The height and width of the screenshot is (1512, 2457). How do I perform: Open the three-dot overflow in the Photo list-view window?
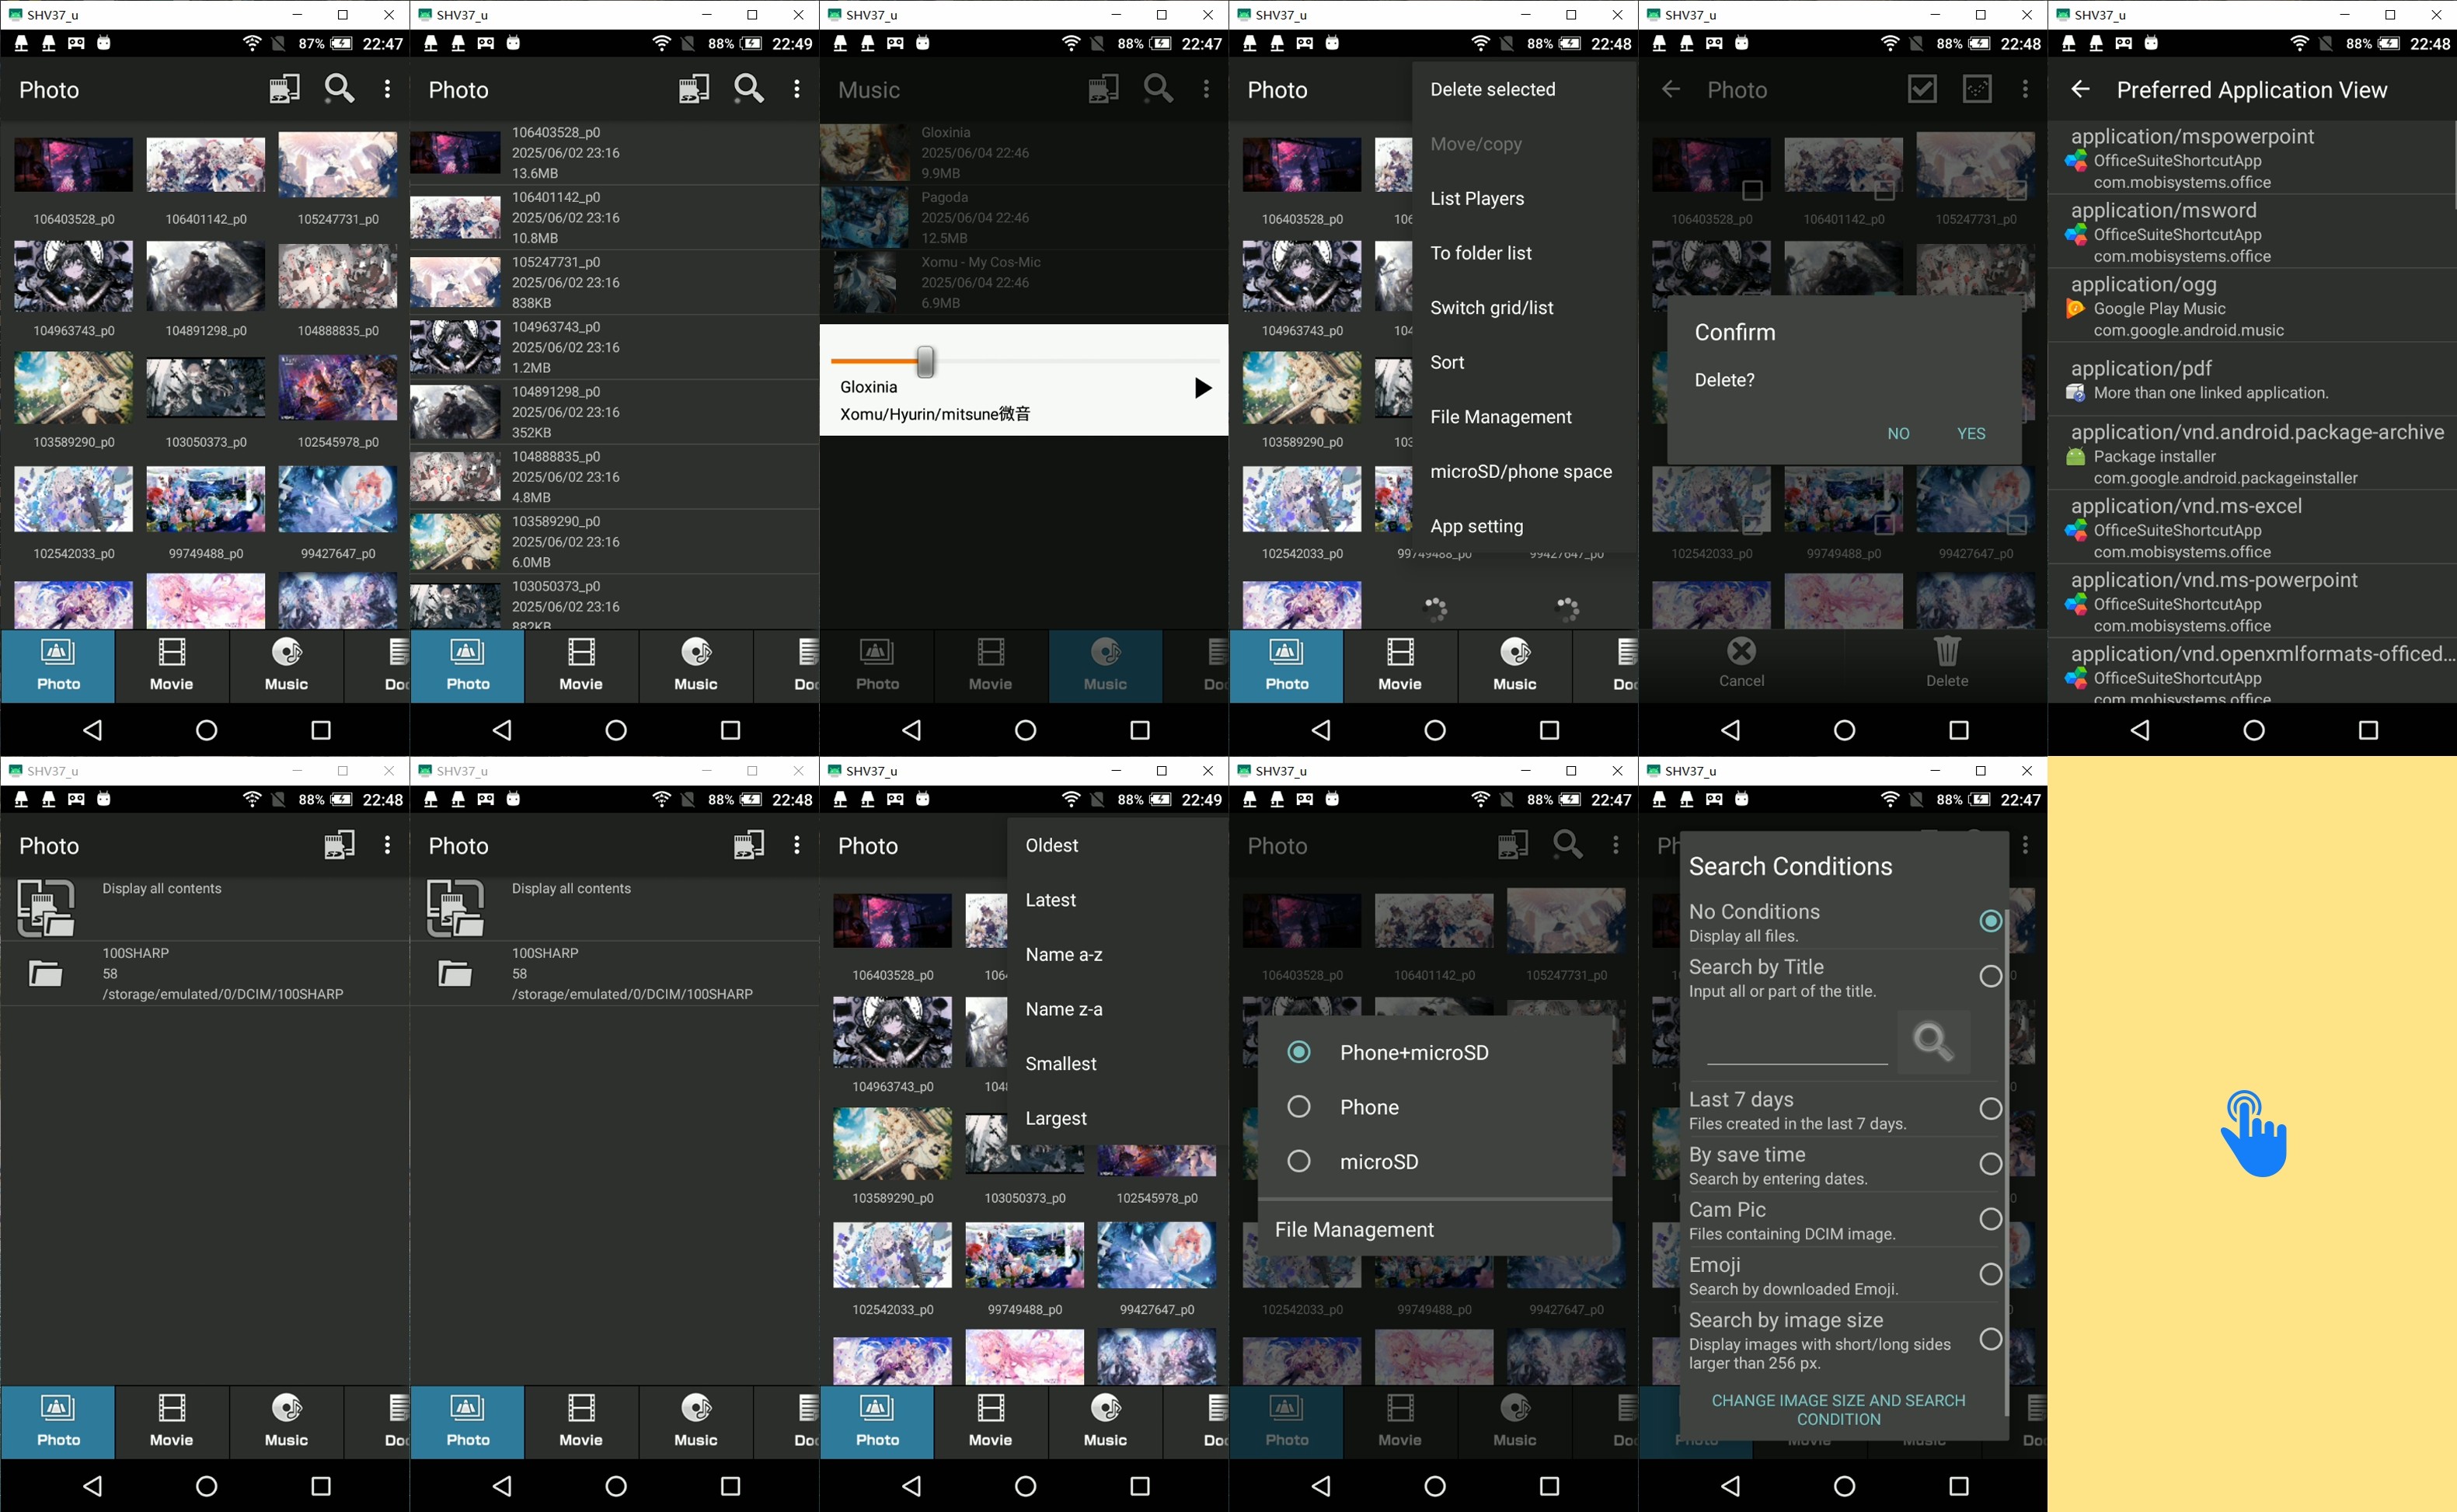click(797, 89)
